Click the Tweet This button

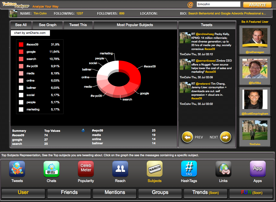pos(78,25)
